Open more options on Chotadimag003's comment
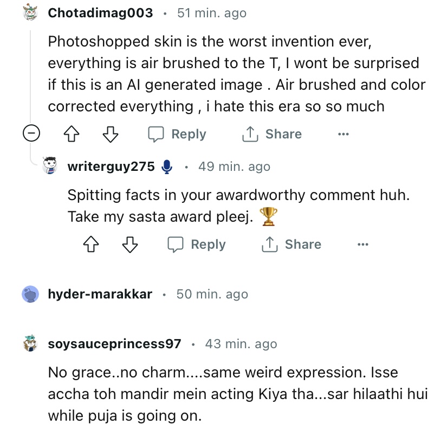Viewport: 441px width, 425px height. pyautogui.click(x=343, y=134)
